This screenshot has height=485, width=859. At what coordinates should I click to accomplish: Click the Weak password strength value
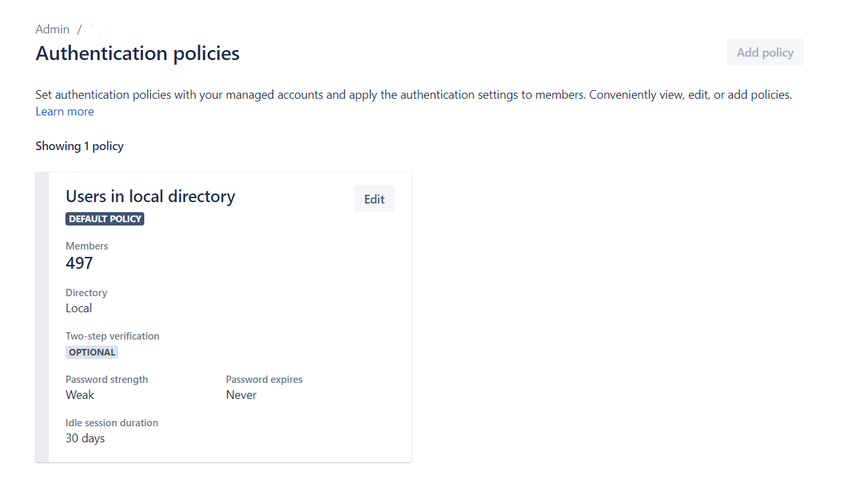(80, 395)
